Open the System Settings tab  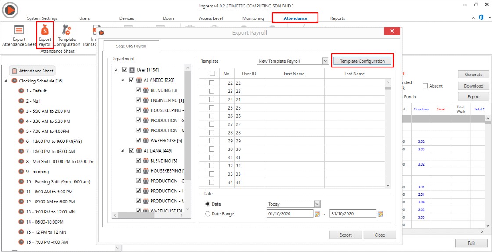42,18
